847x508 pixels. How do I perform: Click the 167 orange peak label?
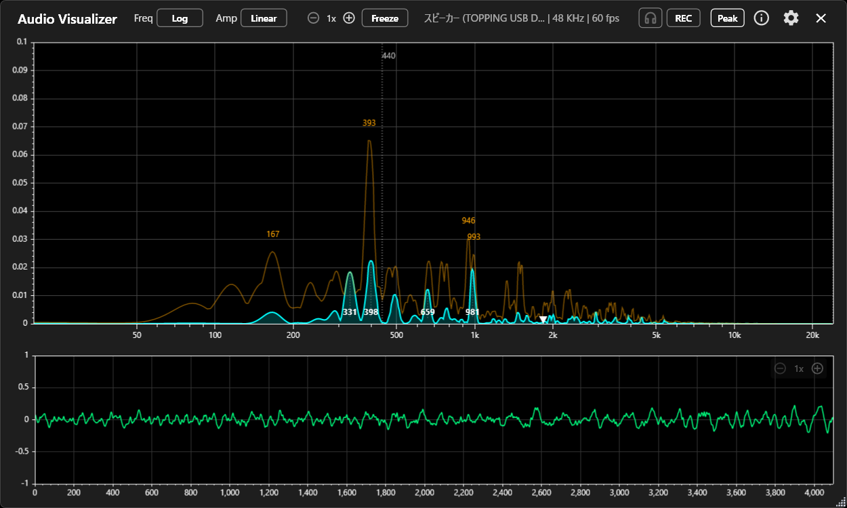click(x=272, y=234)
